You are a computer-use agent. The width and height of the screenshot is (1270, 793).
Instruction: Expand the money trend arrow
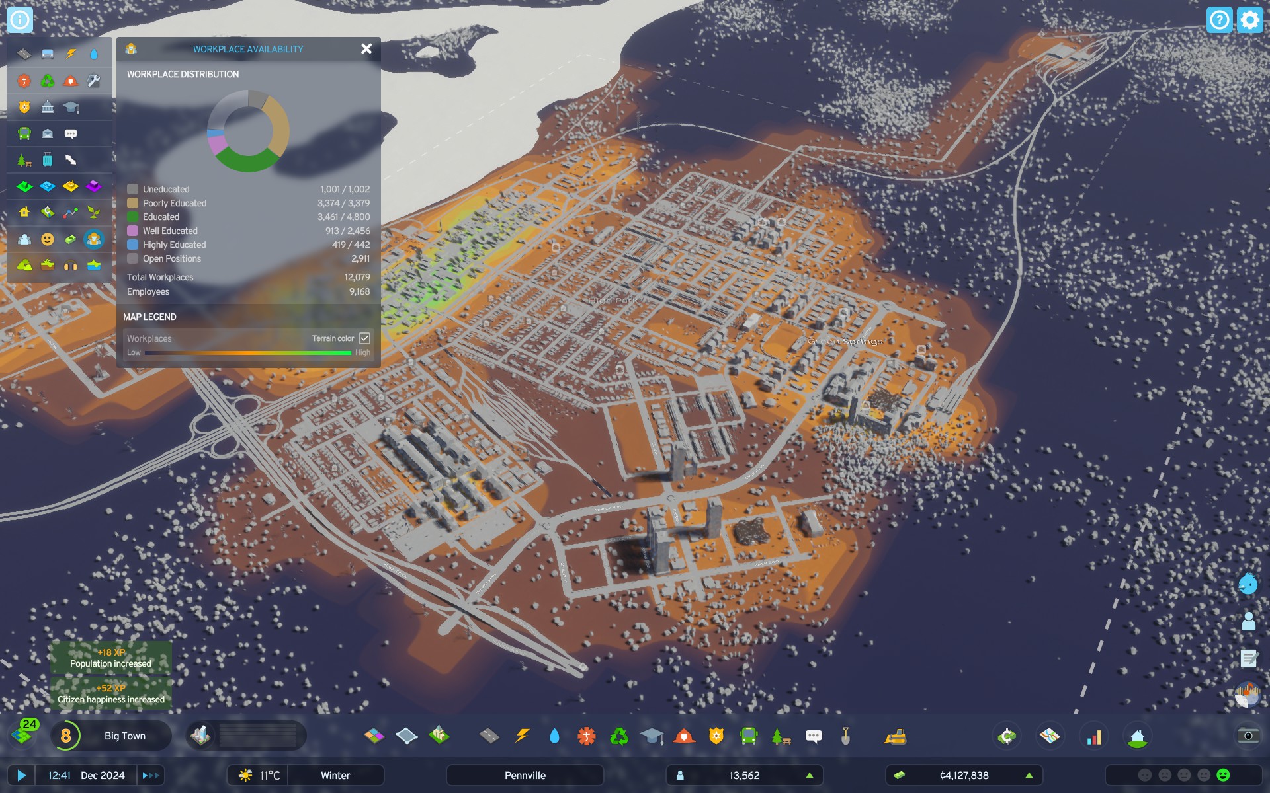tap(1029, 775)
